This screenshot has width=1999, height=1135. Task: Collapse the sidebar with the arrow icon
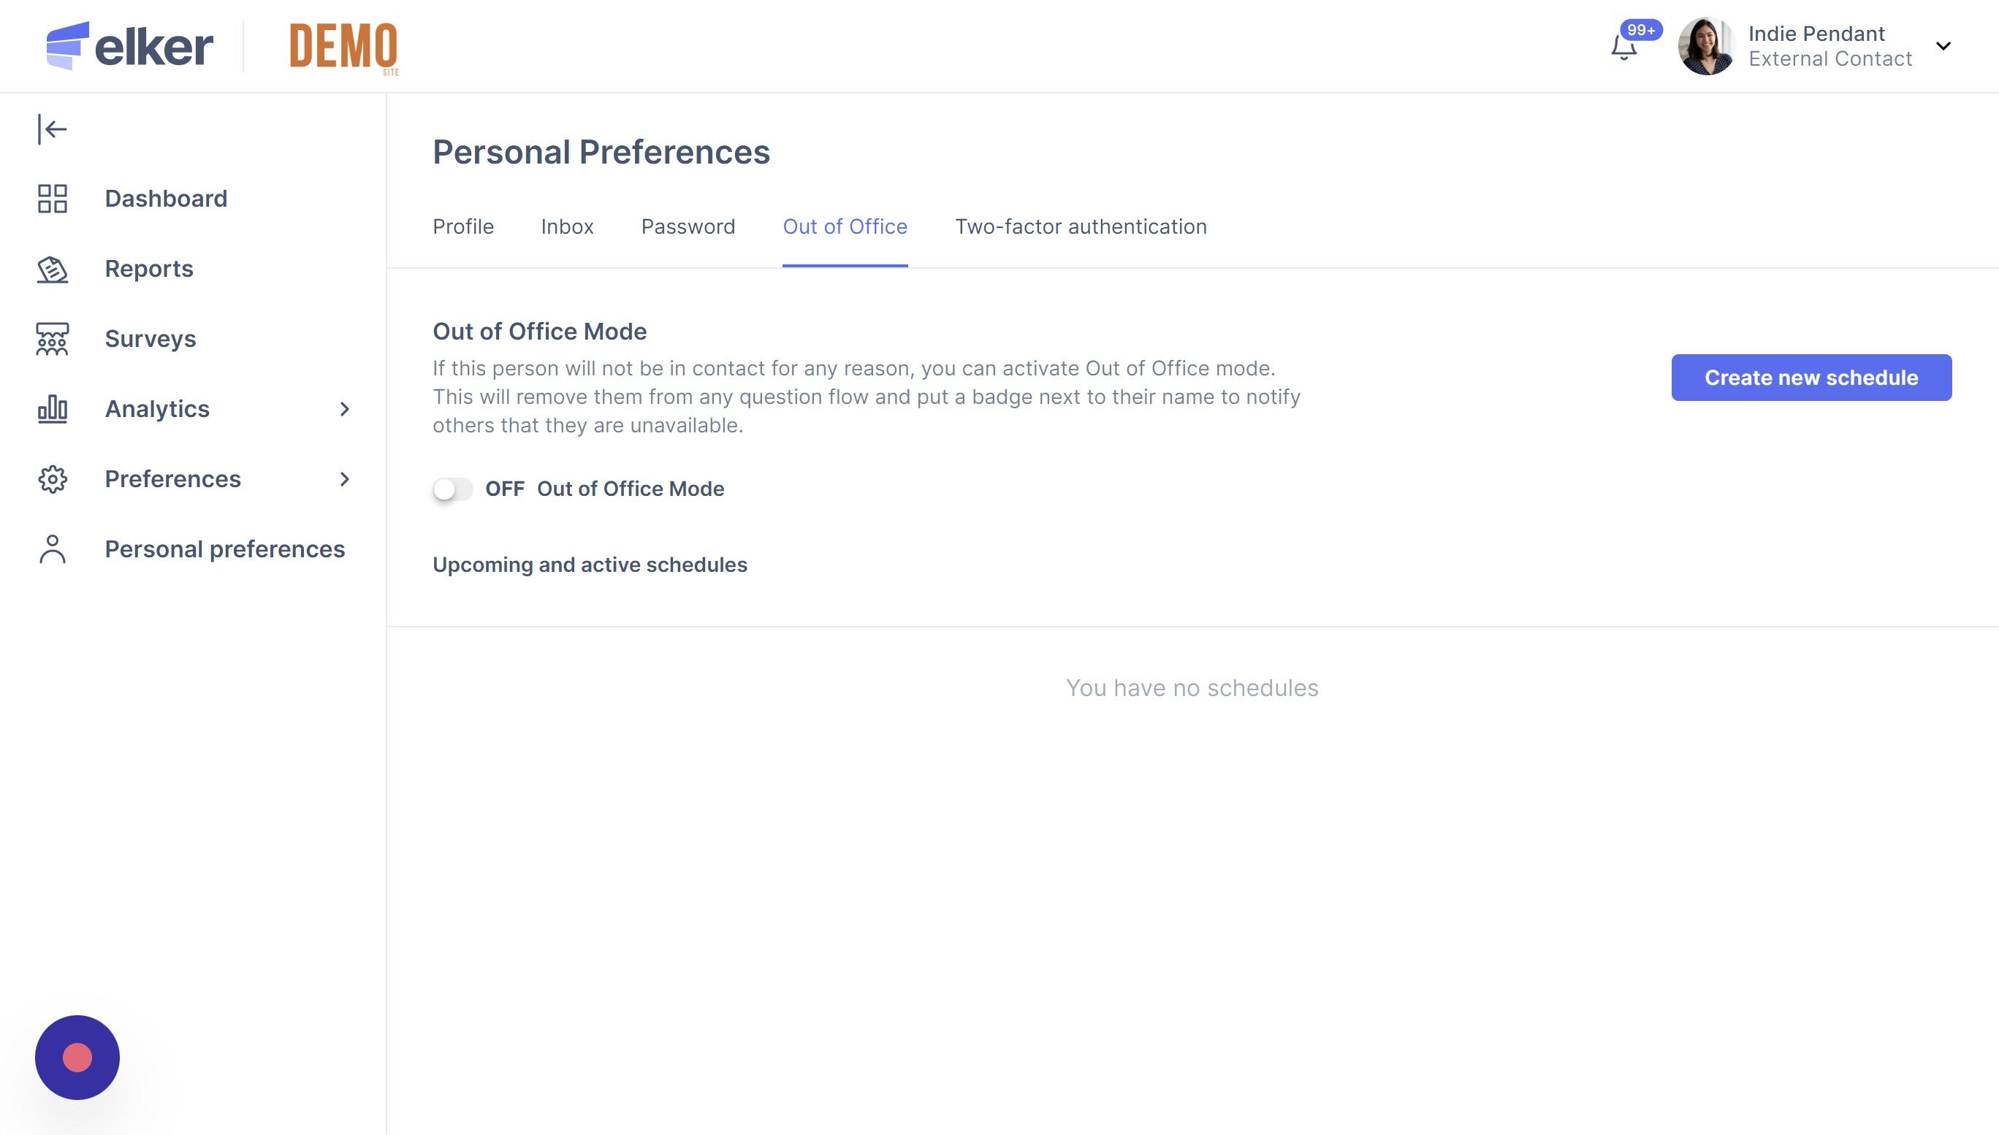[52, 129]
